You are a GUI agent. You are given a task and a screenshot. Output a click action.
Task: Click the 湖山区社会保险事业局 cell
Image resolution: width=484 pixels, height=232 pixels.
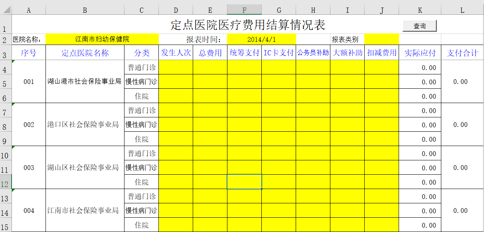click(85, 168)
